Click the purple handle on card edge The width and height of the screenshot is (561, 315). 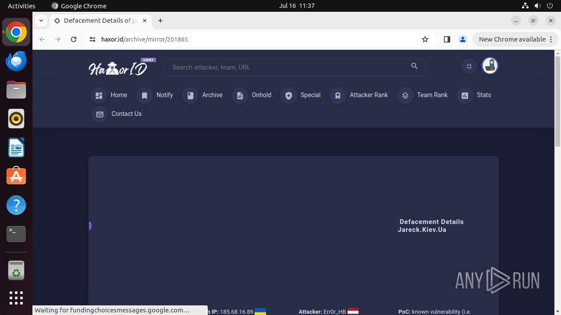pos(90,226)
